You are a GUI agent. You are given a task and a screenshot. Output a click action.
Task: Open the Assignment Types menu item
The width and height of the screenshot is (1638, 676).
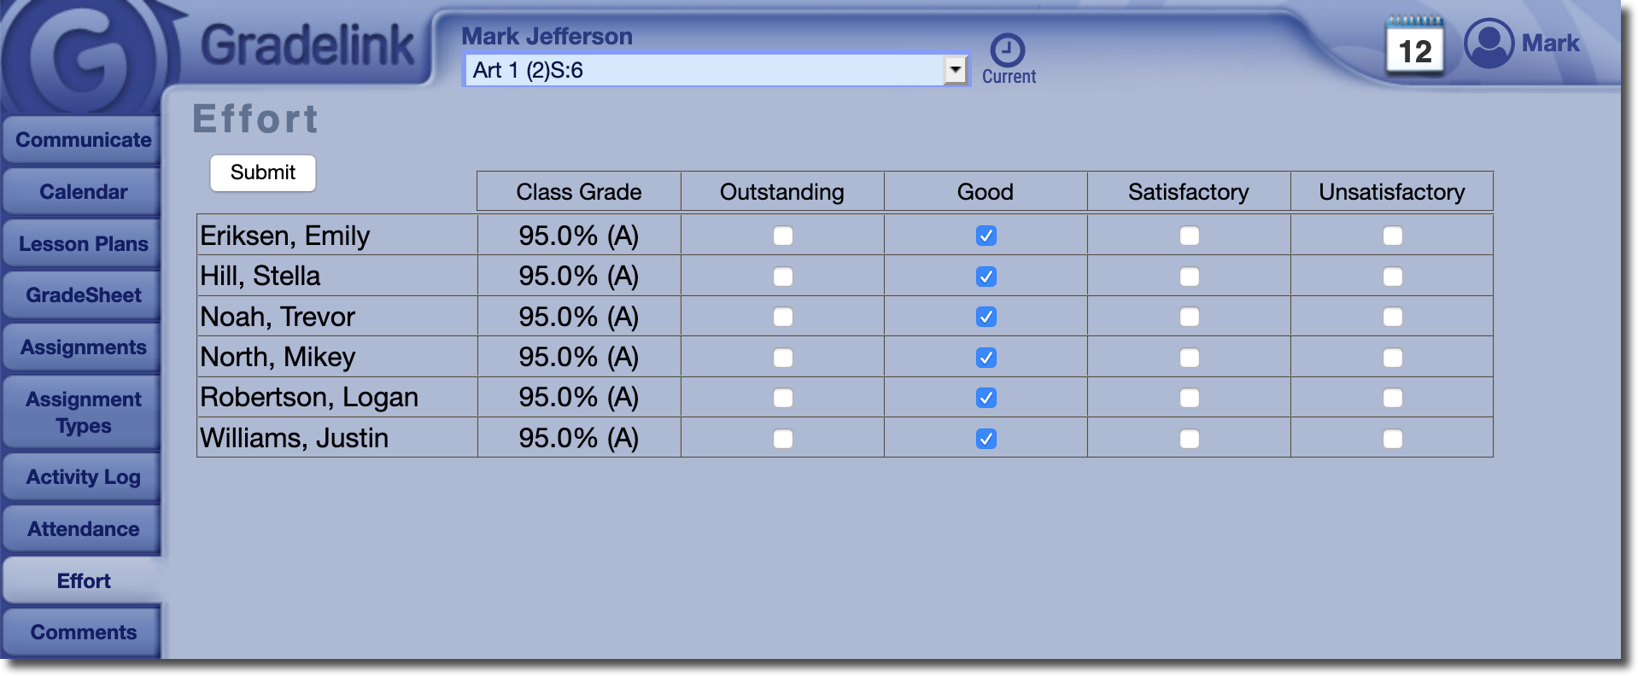tap(83, 412)
